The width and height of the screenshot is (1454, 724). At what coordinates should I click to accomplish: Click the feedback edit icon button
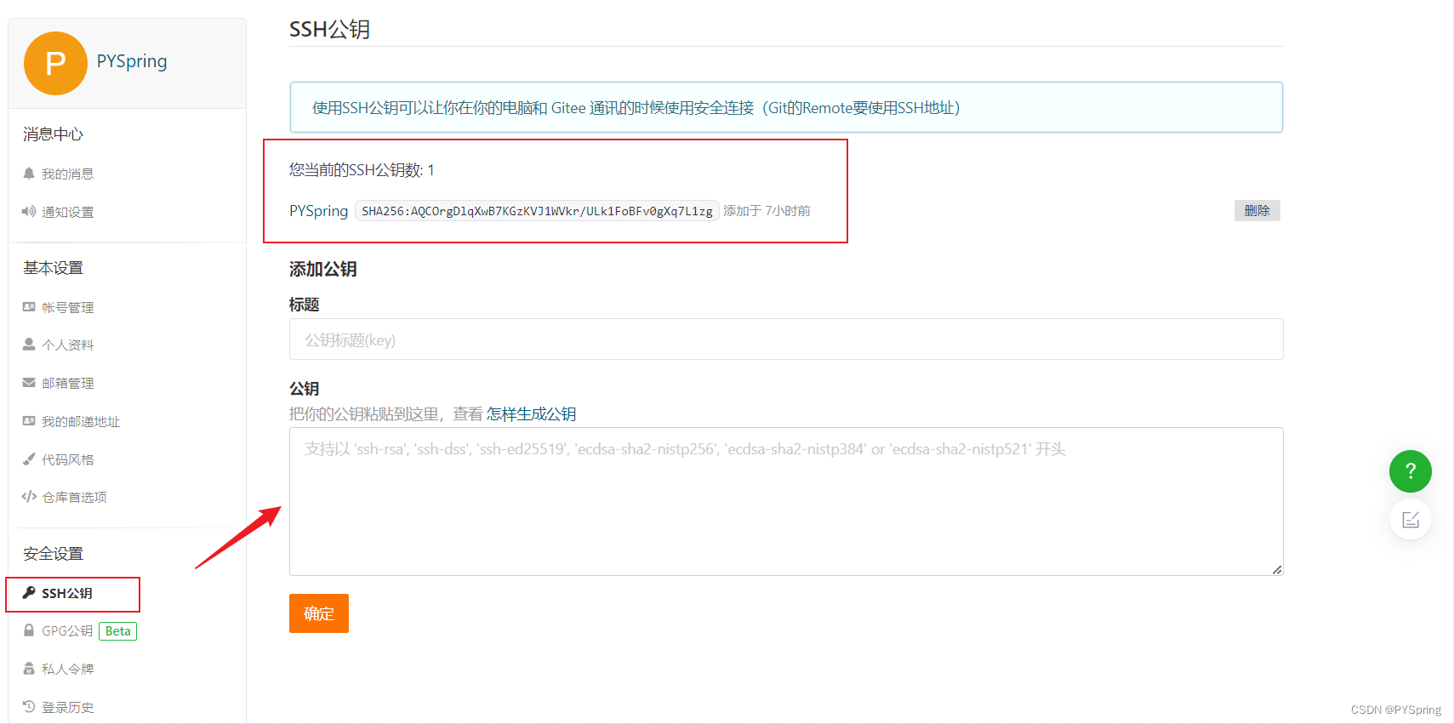tap(1411, 520)
